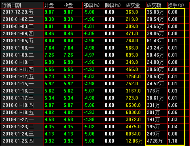
Task: Select the date row 2018-01-25,四
Action: click(x=18, y=141)
